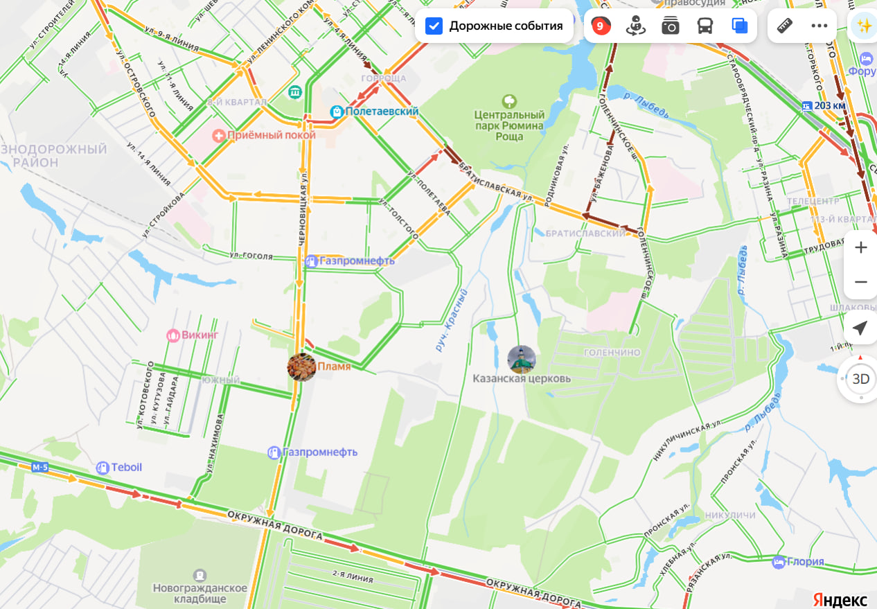
Task: Open the Приёмный покой hospital marker
Action: (x=219, y=135)
